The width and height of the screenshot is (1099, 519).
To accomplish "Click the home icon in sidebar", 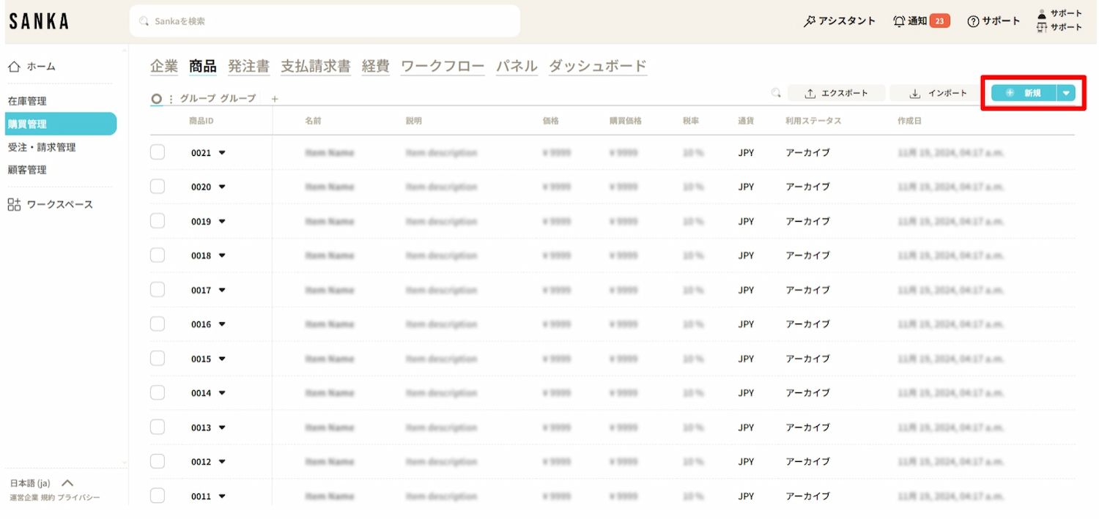I will click(14, 67).
